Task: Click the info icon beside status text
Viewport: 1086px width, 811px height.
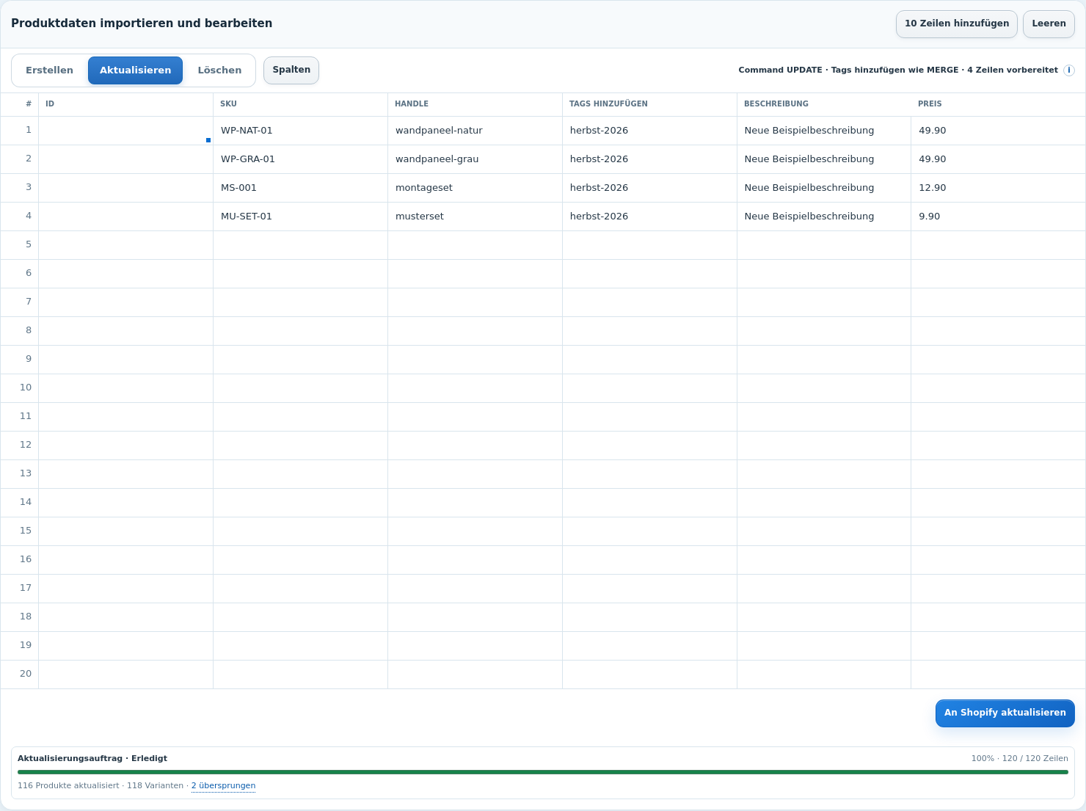Action: coord(1069,70)
